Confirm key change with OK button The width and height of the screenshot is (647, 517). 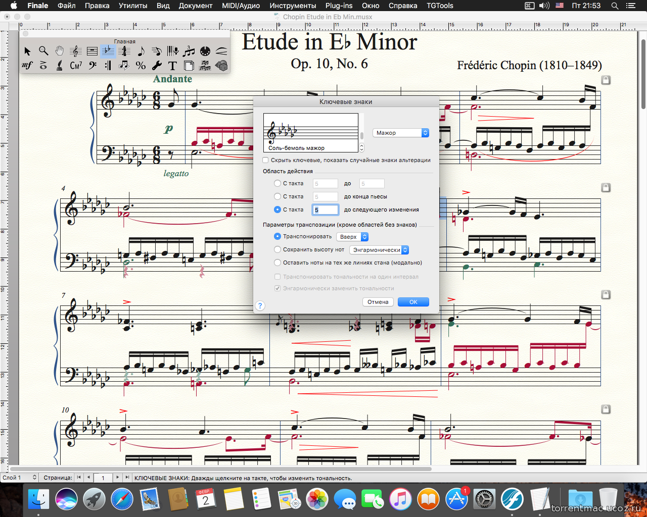coord(413,302)
